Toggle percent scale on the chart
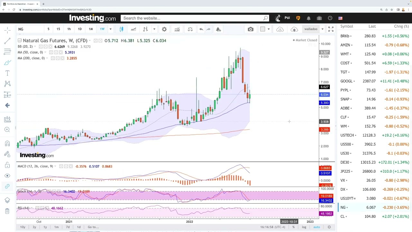 pos(294,227)
